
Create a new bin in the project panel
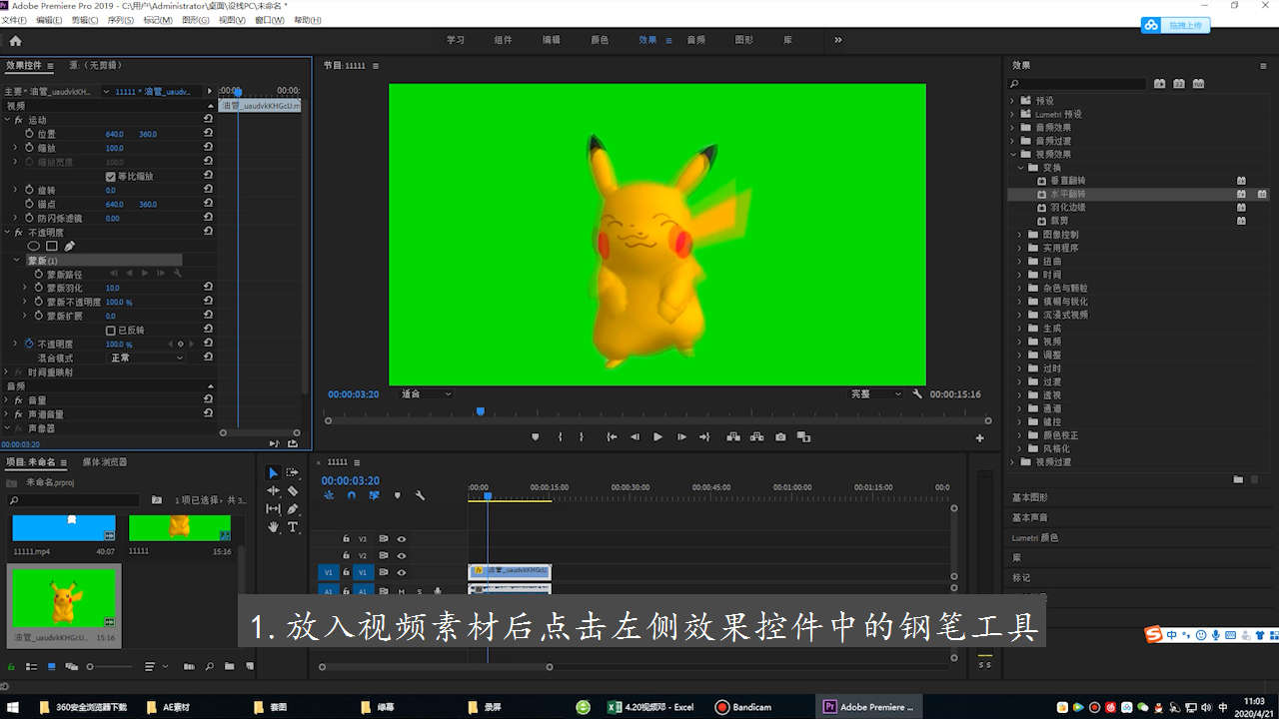(229, 666)
